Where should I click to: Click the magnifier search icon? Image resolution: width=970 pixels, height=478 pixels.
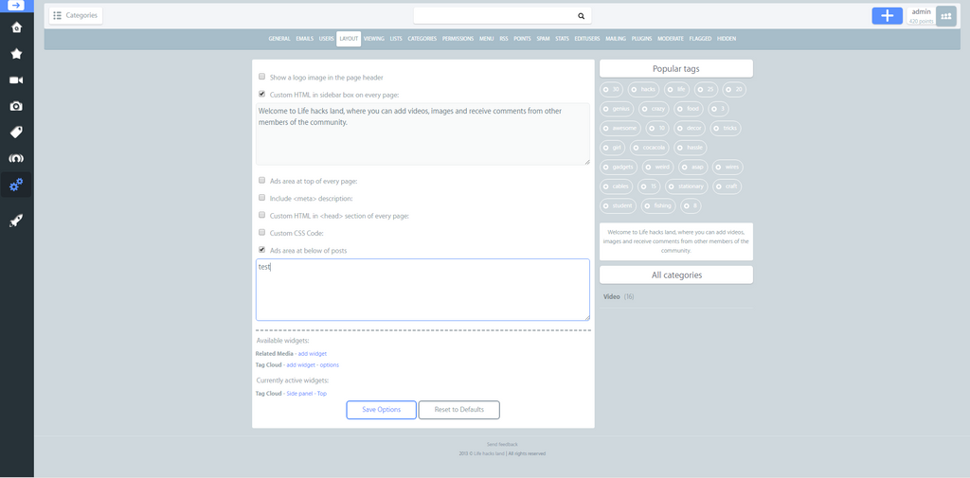coord(581,16)
